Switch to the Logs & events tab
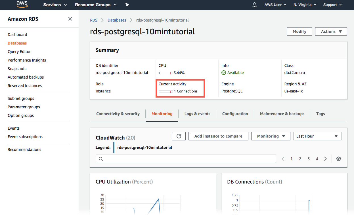 [197, 114]
